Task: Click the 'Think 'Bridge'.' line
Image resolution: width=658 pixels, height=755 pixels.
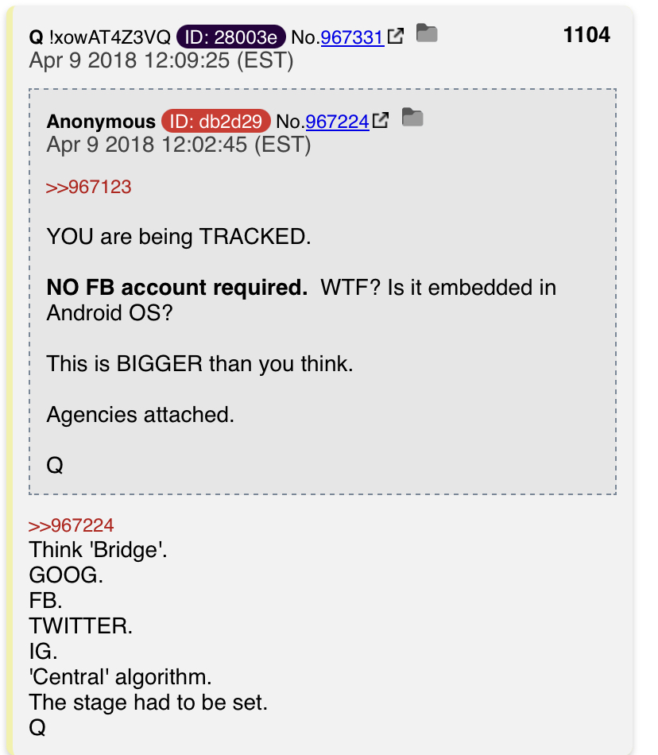Action: [x=99, y=550]
